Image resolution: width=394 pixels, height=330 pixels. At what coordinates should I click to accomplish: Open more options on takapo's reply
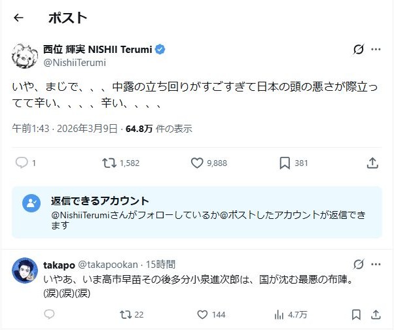click(376, 265)
